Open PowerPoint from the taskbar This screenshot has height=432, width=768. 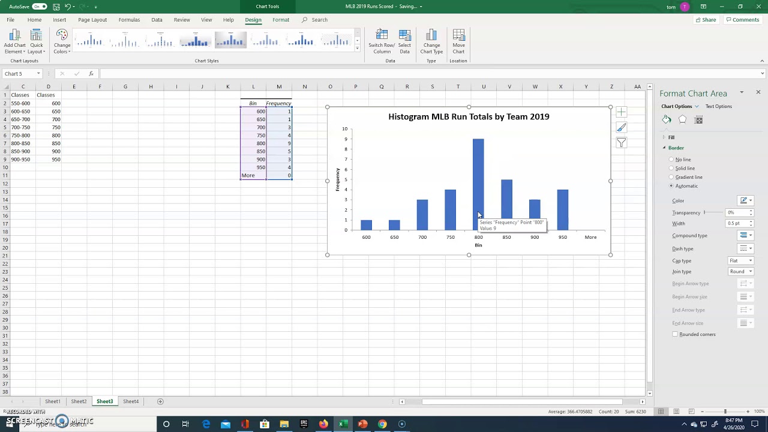click(362, 424)
